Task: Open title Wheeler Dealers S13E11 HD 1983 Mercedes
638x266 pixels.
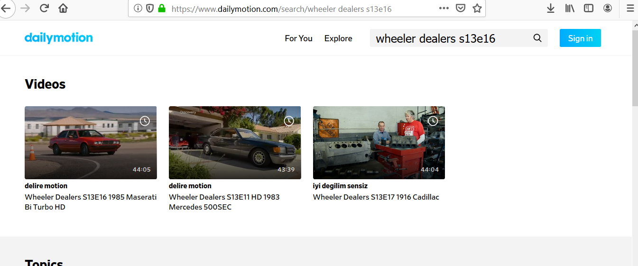Action: [224, 202]
